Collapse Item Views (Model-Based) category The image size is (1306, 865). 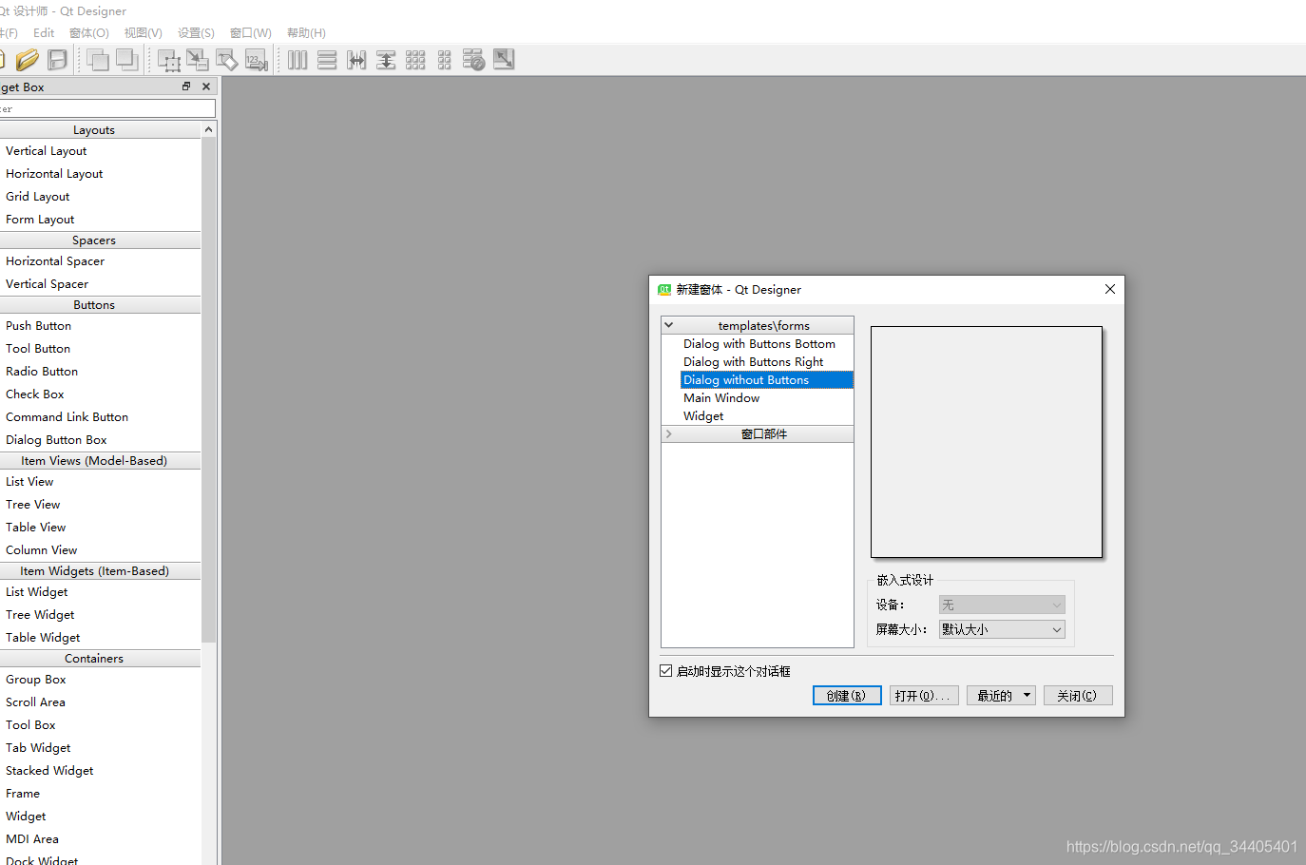[x=100, y=461]
